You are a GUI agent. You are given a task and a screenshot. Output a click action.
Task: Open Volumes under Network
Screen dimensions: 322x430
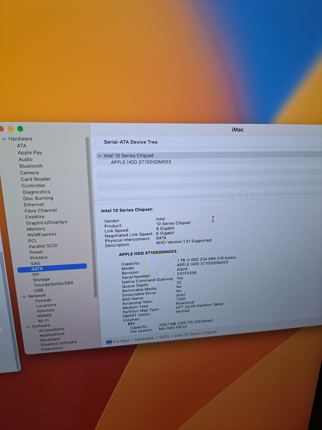(46, 311)
